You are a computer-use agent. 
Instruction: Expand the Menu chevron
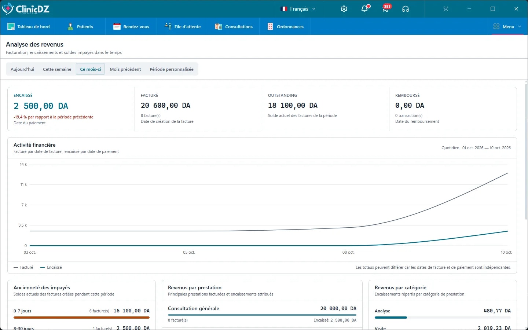point(520,26)
